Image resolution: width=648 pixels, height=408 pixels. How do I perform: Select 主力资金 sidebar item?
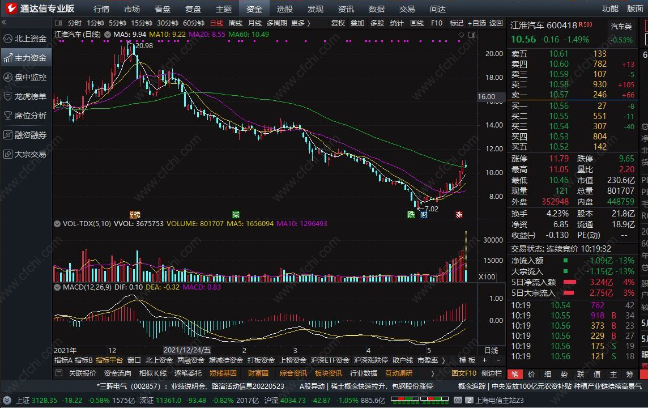[25, 58]
